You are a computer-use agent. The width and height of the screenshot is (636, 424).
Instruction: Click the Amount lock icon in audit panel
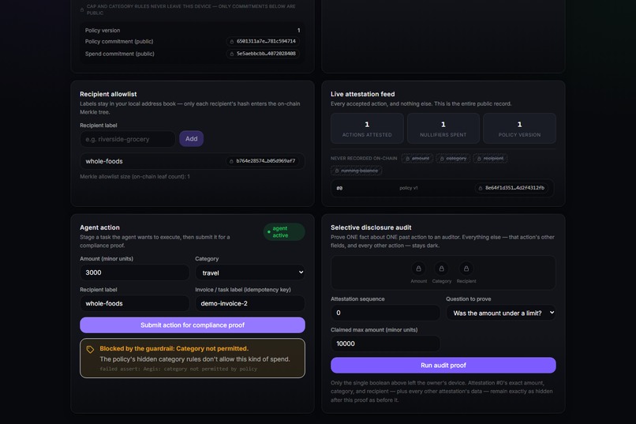pos(418,268)
